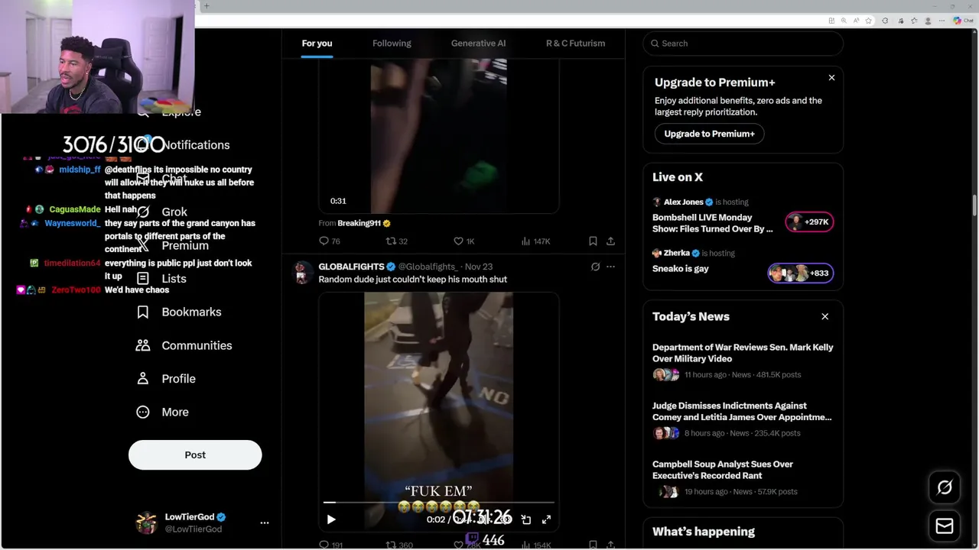979x550 pixels.
Task: Open a new browser tab
Action: click(x=207, y=6)
